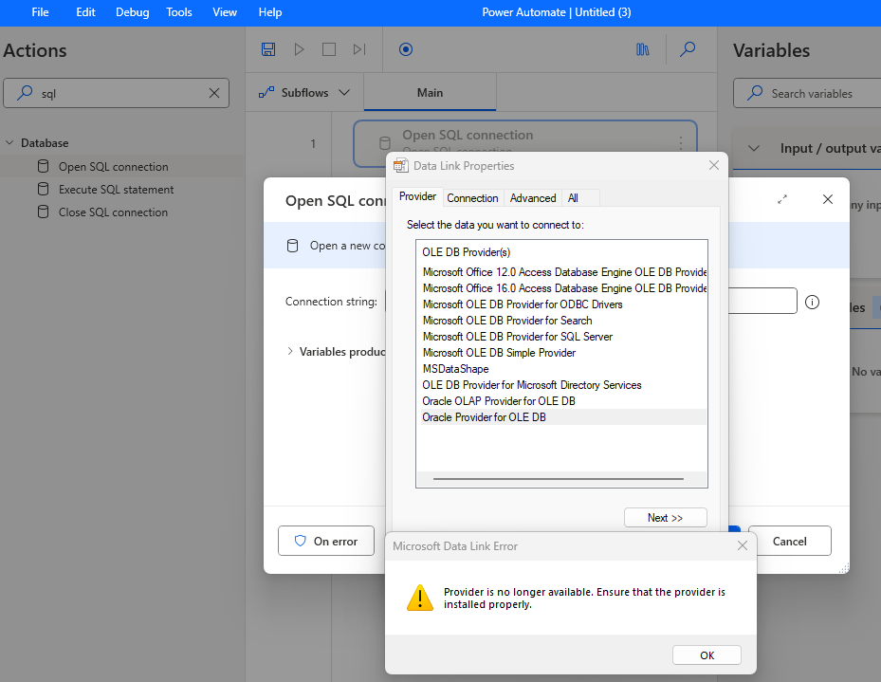The height and width of the screenshot is (682, 881).
Task: Close the Data Link Properties window
Action: click(x=713, y=165)
